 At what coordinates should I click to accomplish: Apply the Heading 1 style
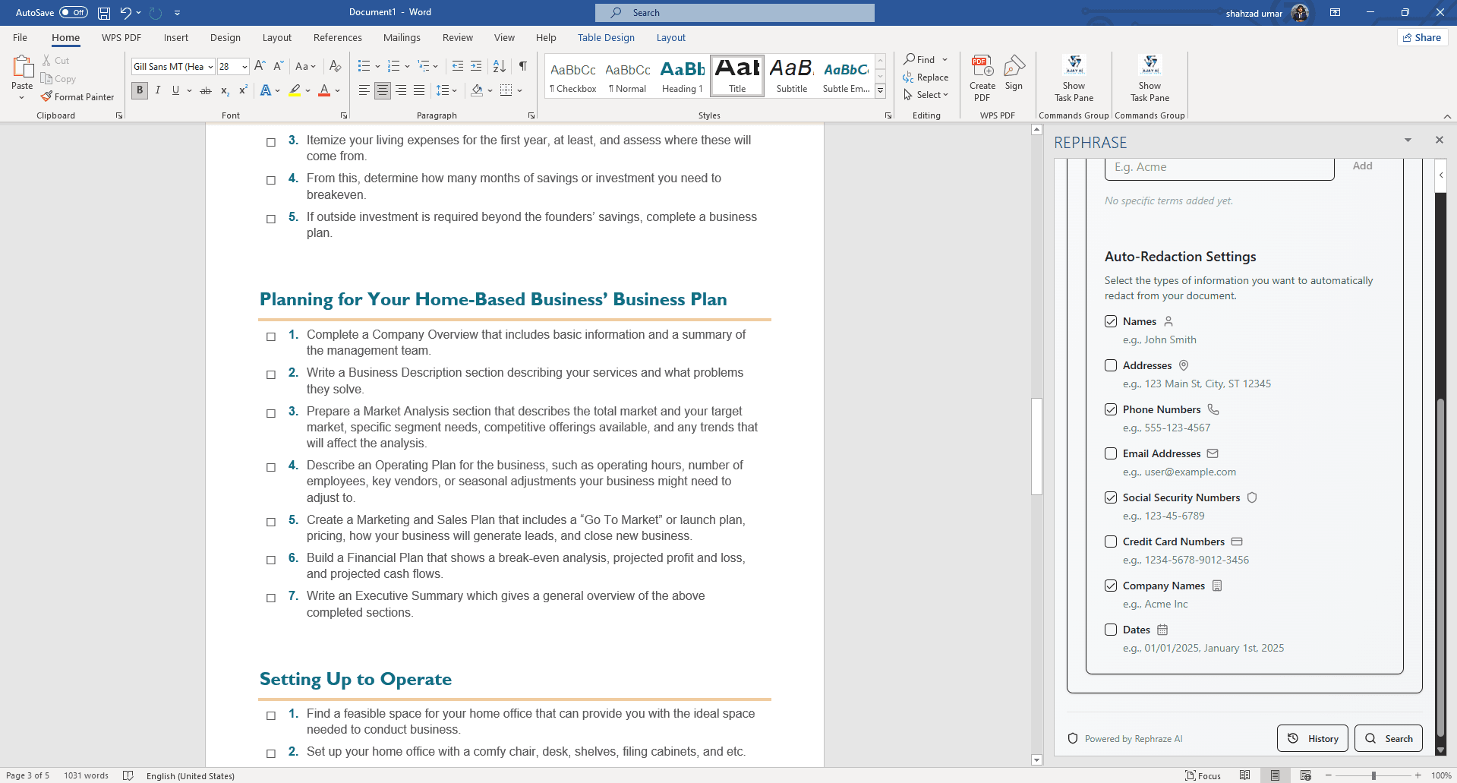tap(683, 76)
